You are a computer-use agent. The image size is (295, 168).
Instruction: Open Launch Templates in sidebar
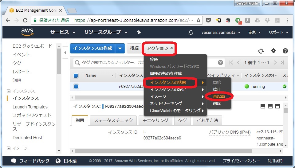coord(30,107)
